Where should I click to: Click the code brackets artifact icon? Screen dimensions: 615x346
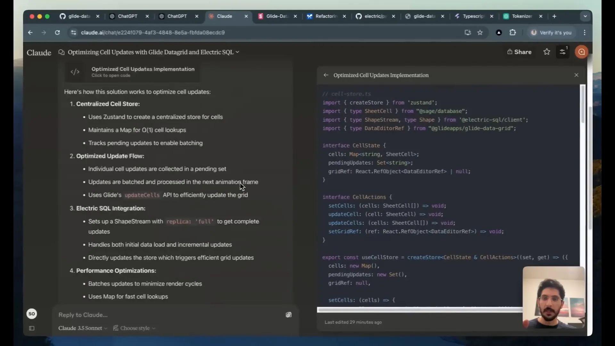click(x=75, y=72)
